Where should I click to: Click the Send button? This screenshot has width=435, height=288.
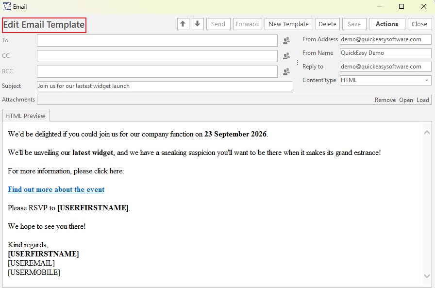tap(218, 24)
